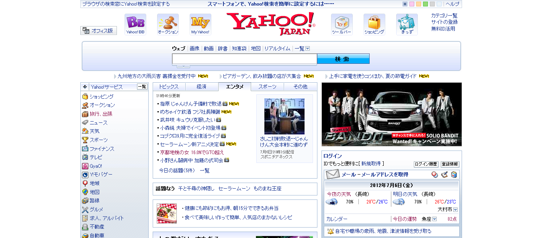Click the ツールバー cube icon
The image size is (542, 238).
pos(342,24)
